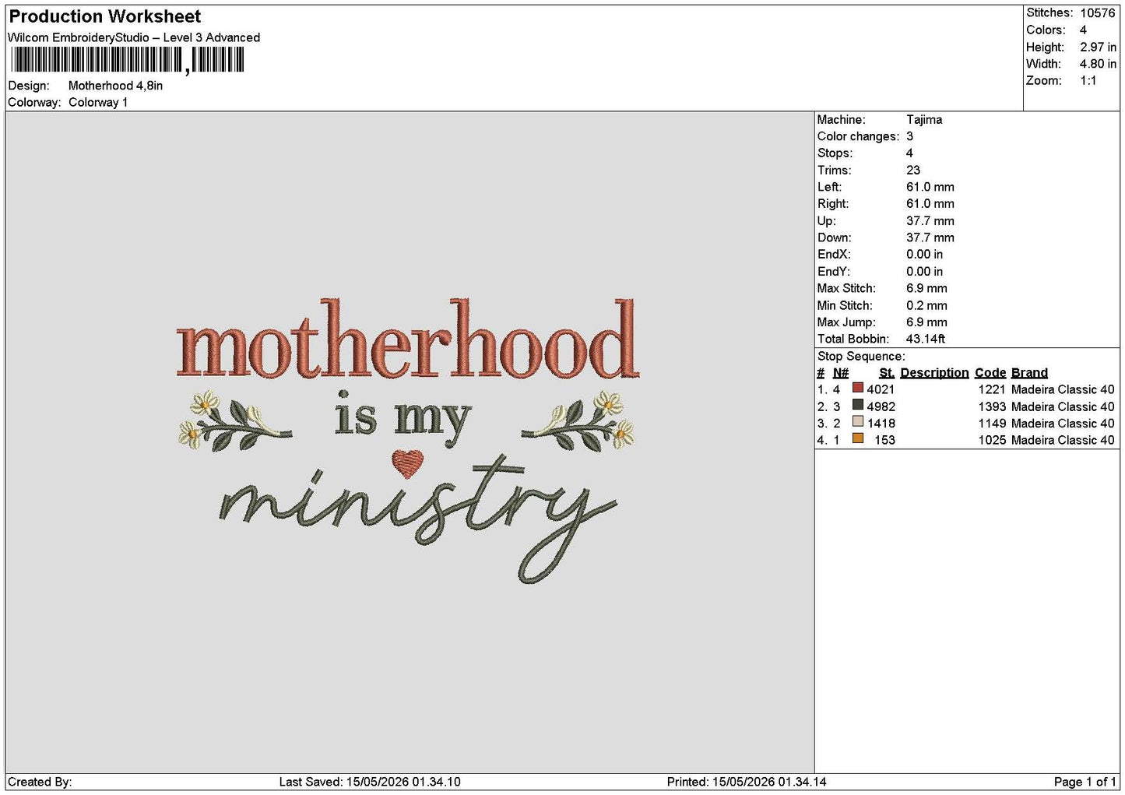The height and width of the screenshot is (795, 1125).
Task: Click the 'Stop Sequence:' heading
Action: click(861, 356)
